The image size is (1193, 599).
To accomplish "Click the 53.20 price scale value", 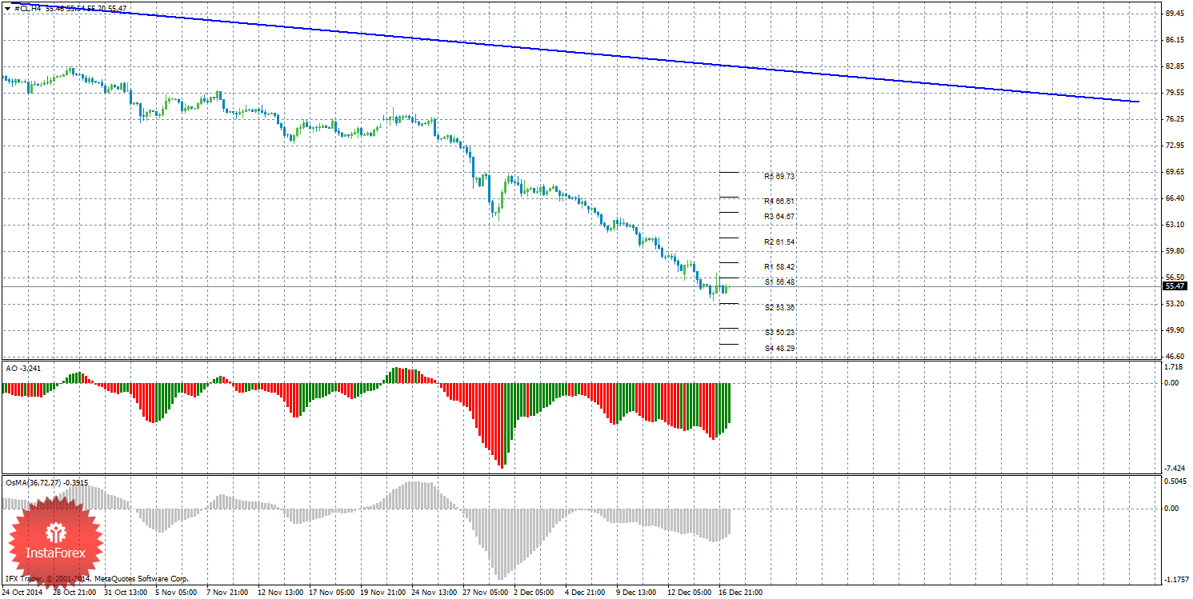I will pyautogui.click(x=1175, y=304).
